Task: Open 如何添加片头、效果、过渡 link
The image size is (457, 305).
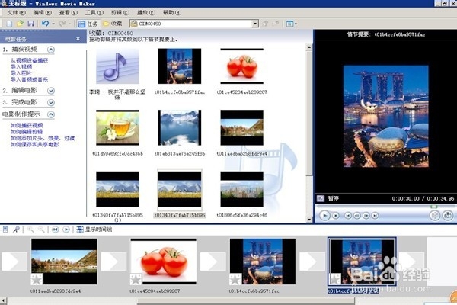Action: click(x=43, y=138)
